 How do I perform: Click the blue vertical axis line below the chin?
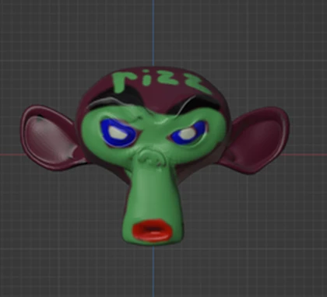point(153,271)
